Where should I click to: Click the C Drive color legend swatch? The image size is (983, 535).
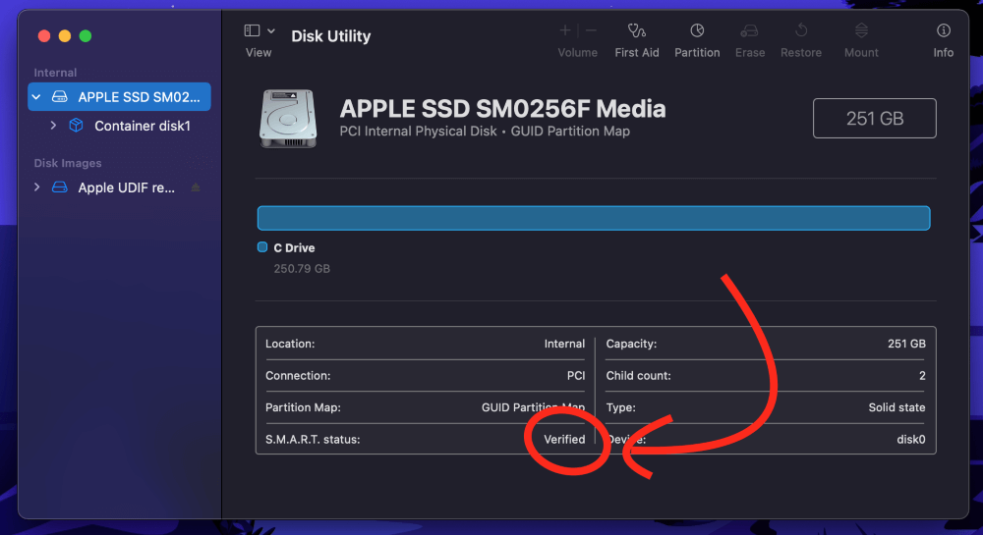click(262, 247)
